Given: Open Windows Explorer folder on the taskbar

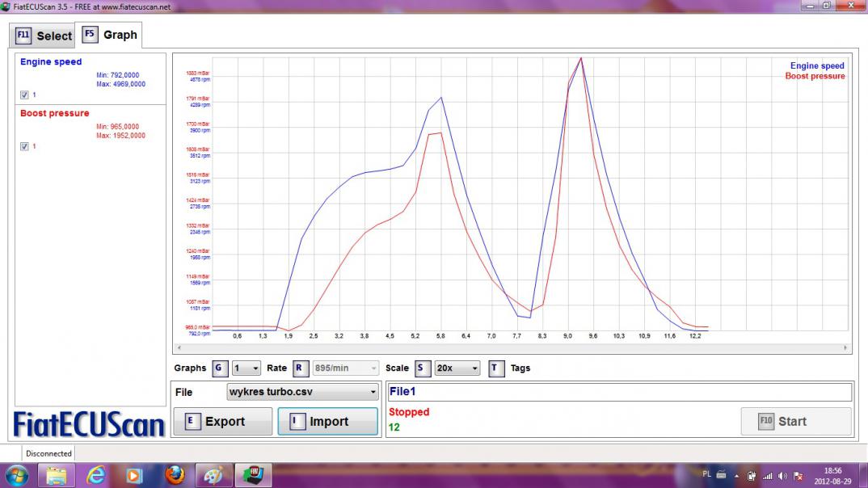Looking at the screenshot, I should coord(56,475).
